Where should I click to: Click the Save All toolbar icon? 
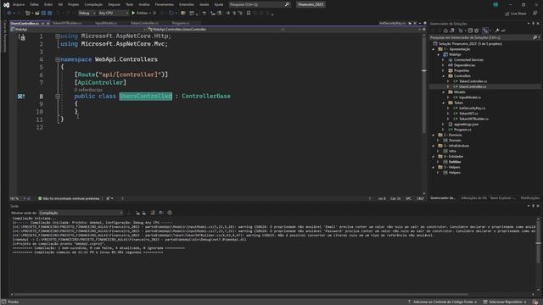click(50, 14)
